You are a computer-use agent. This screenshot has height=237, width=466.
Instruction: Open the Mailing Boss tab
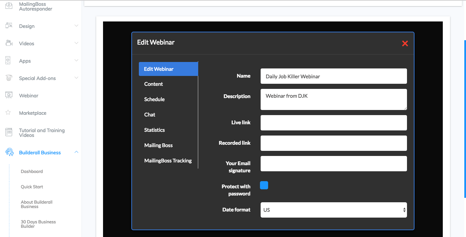click(158, 145)
